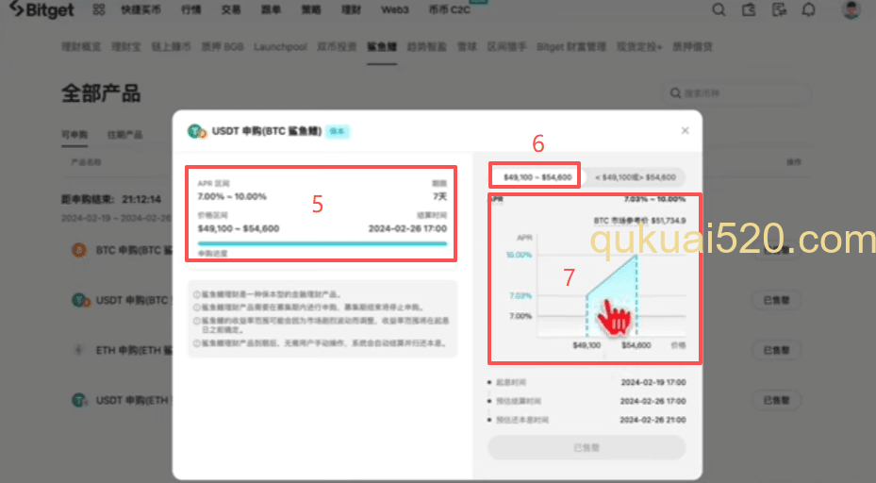Image resolution: width=876 pixels, height=483 pixels.
Task: Switch to the 理财宝 tab
Action: click(x=126, y=47)
